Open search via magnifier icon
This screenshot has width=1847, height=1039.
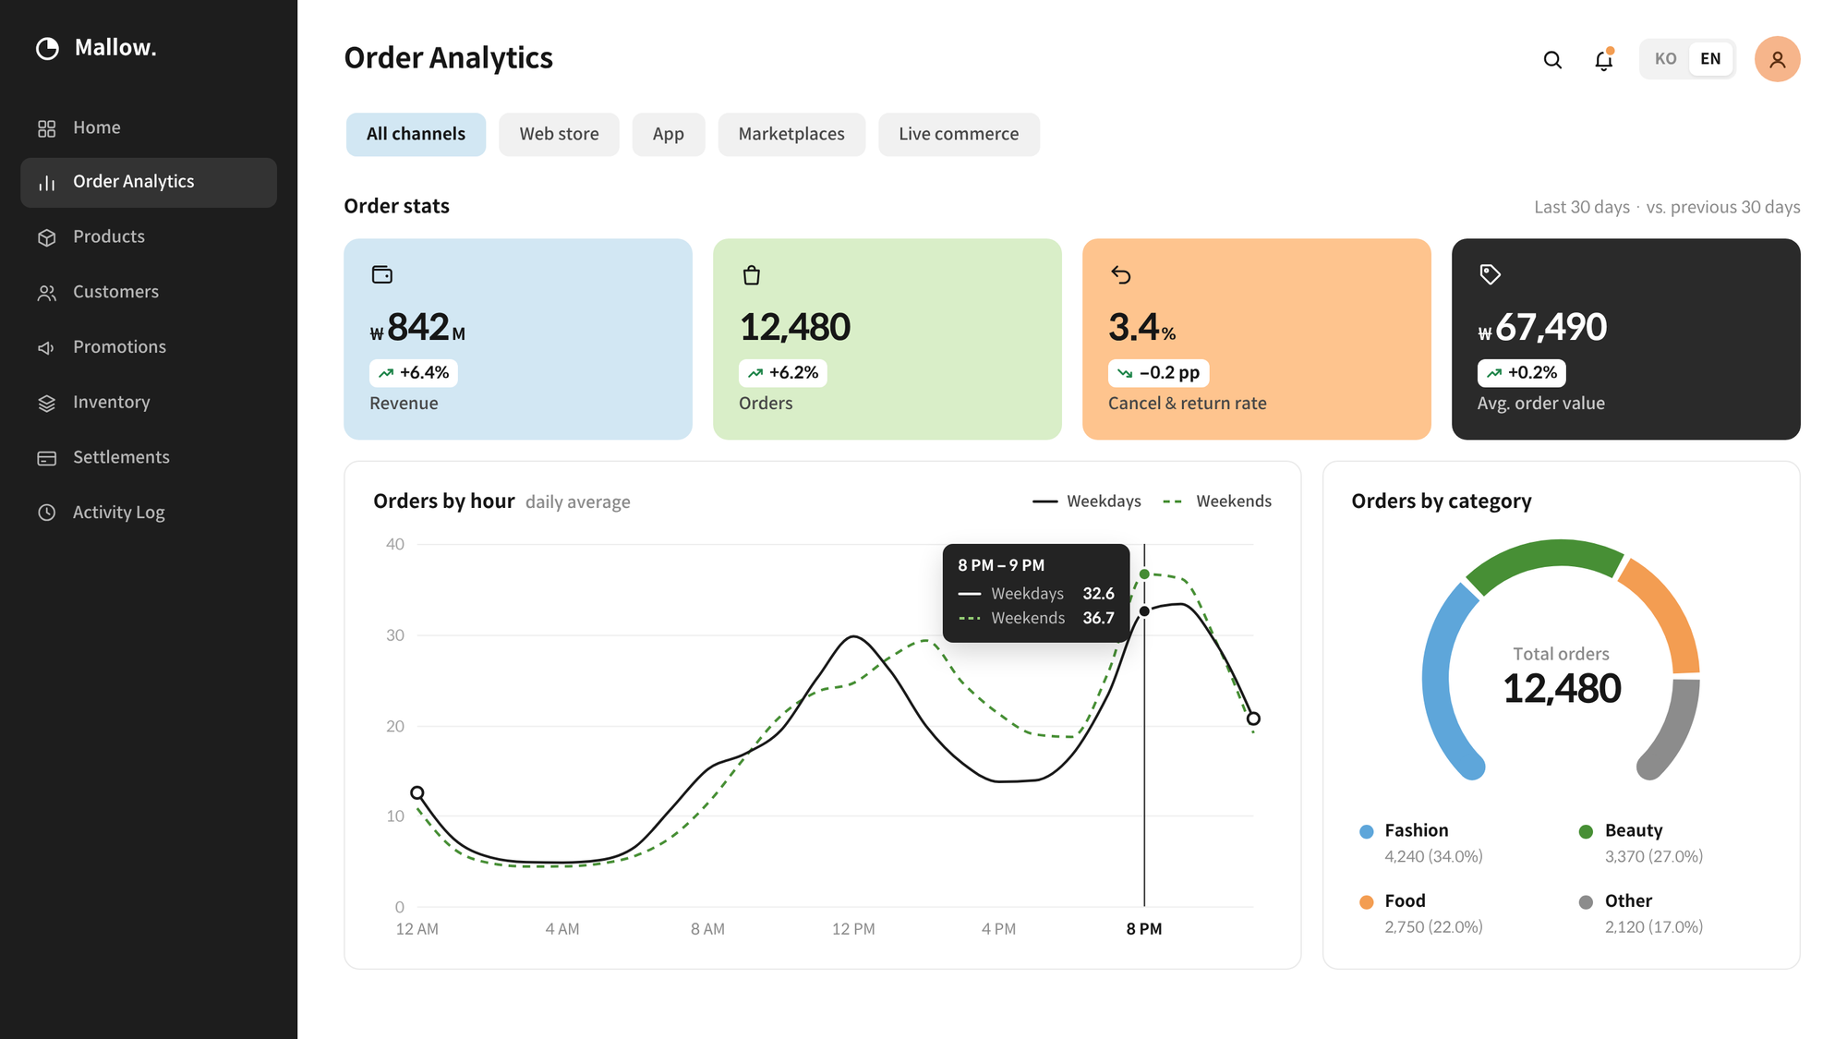1552,60
